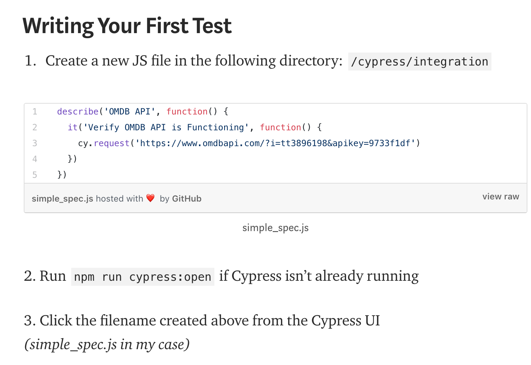
Task: Click the "request" method in cy.request
Action: coord(112,143)
